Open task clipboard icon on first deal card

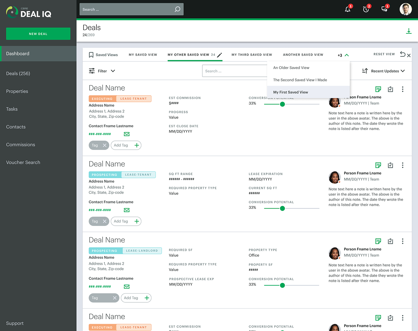click(390, 89)
